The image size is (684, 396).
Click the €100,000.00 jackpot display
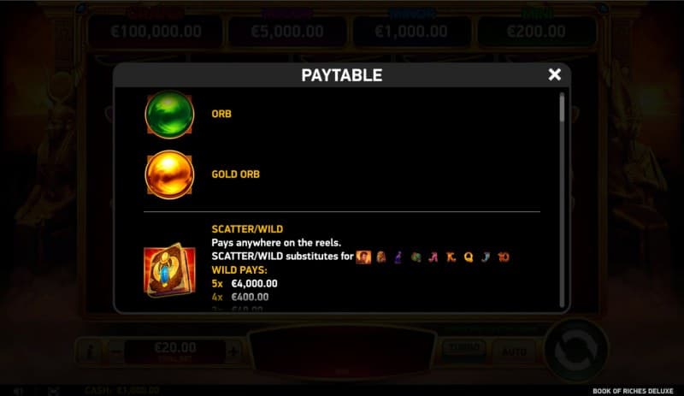(156, 32)
